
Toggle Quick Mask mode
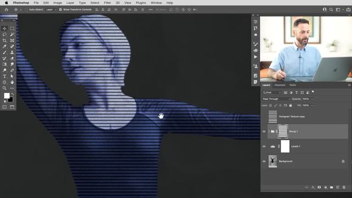[x=4, y=107]
